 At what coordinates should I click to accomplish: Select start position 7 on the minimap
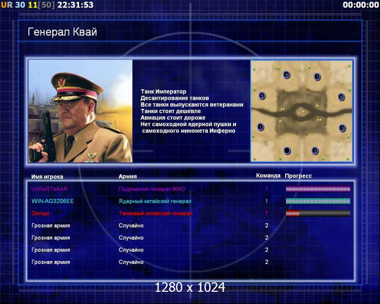[x=317, y=77]
